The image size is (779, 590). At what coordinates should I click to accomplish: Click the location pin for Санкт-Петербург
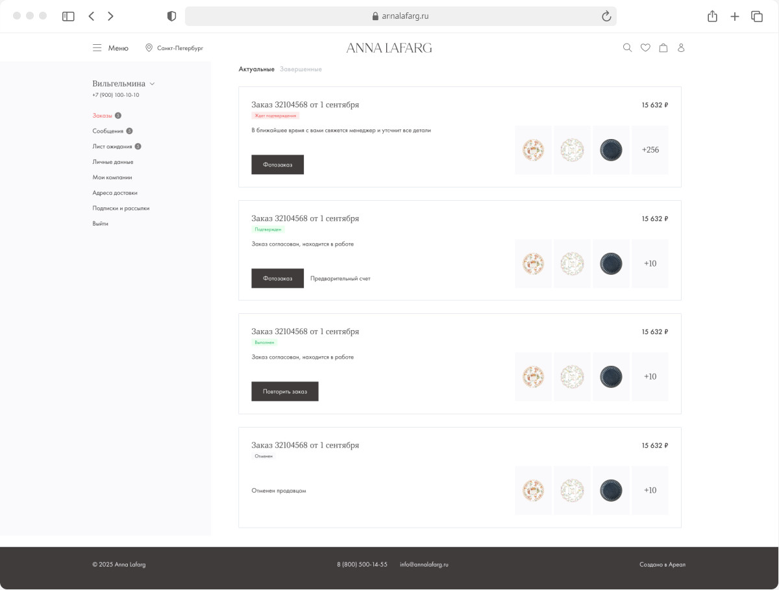(149, 48)
